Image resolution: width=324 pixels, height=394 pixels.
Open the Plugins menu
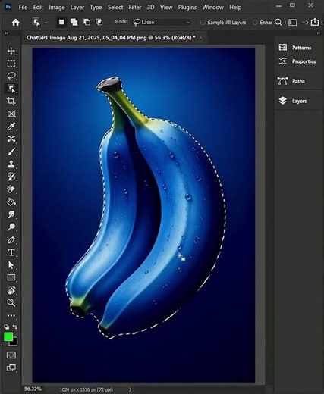(x=187, y=8)
